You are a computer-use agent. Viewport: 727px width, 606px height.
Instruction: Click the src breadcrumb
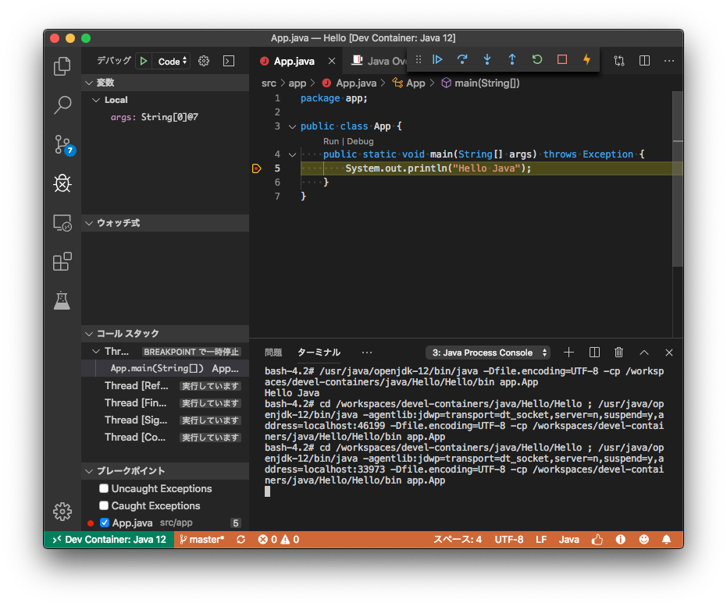tap(269, 83)
